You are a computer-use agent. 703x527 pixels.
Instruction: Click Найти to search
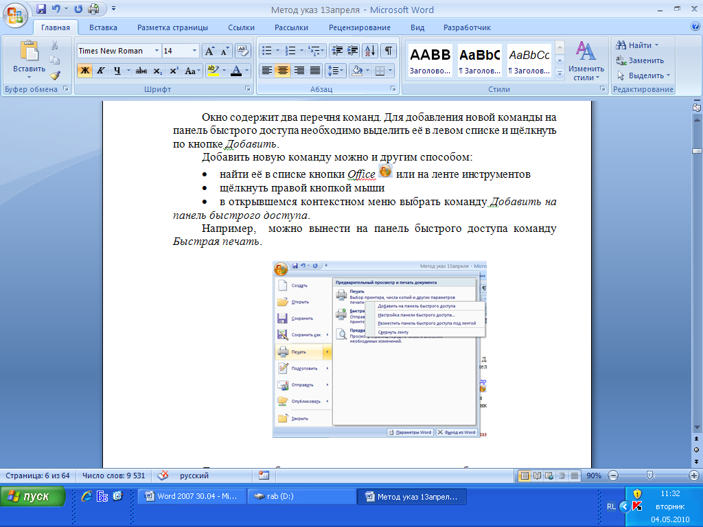click(637, 45)
